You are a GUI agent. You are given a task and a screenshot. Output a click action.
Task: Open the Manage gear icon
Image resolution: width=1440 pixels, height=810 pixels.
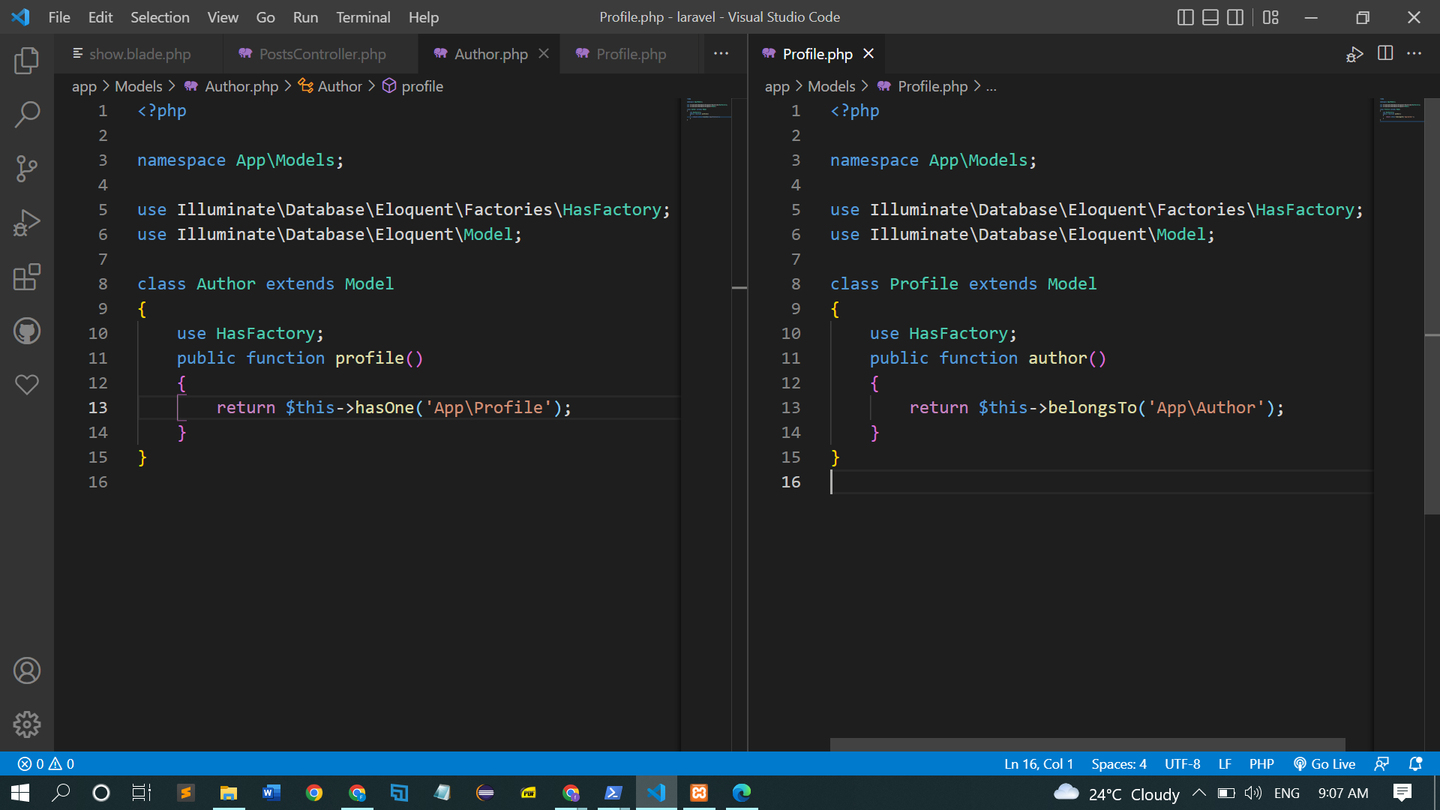pos(27,724)
